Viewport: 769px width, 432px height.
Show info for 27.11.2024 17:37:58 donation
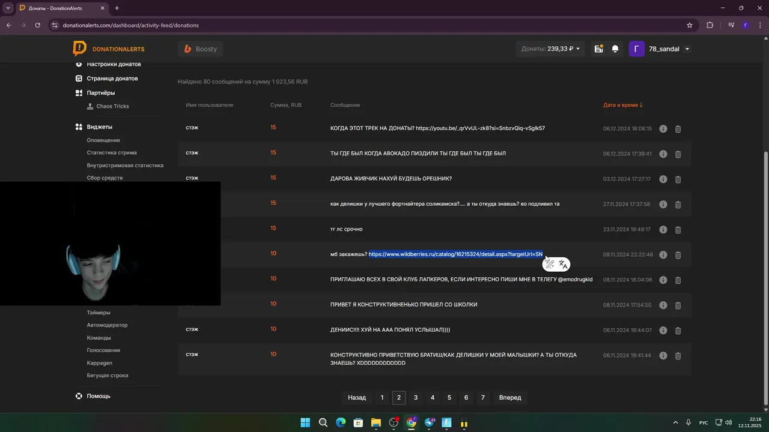(x=663, y=205)
